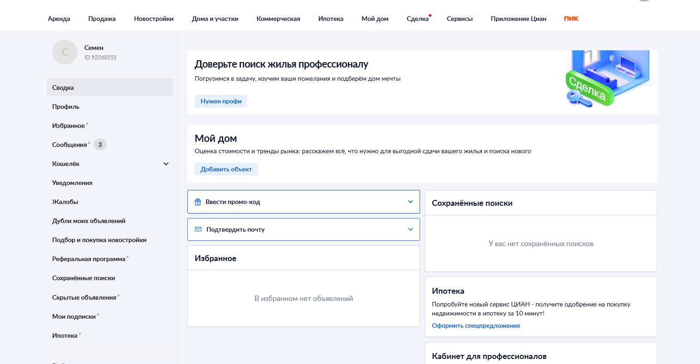Viewport: 700px width, 364px height.
Task: Open Сообщения in the sidebar
Action: click(x=69, y=145)
